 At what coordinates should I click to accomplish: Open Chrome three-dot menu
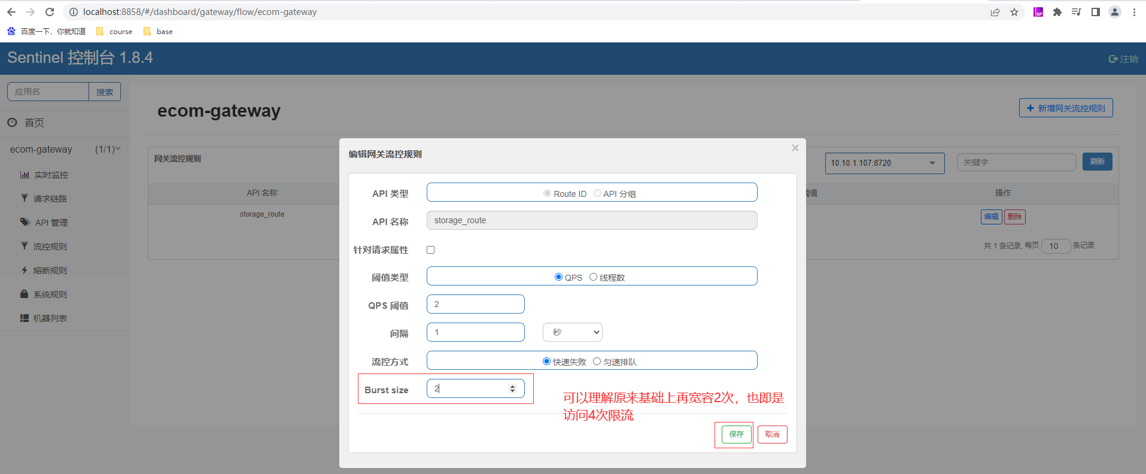[x=1134, y=12]
